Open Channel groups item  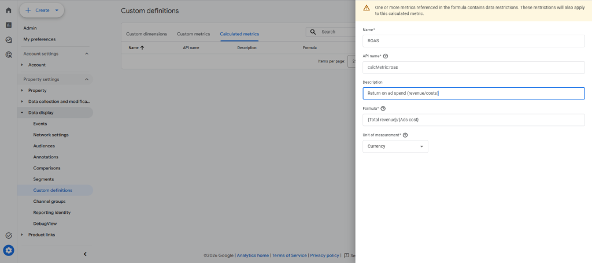49,202
